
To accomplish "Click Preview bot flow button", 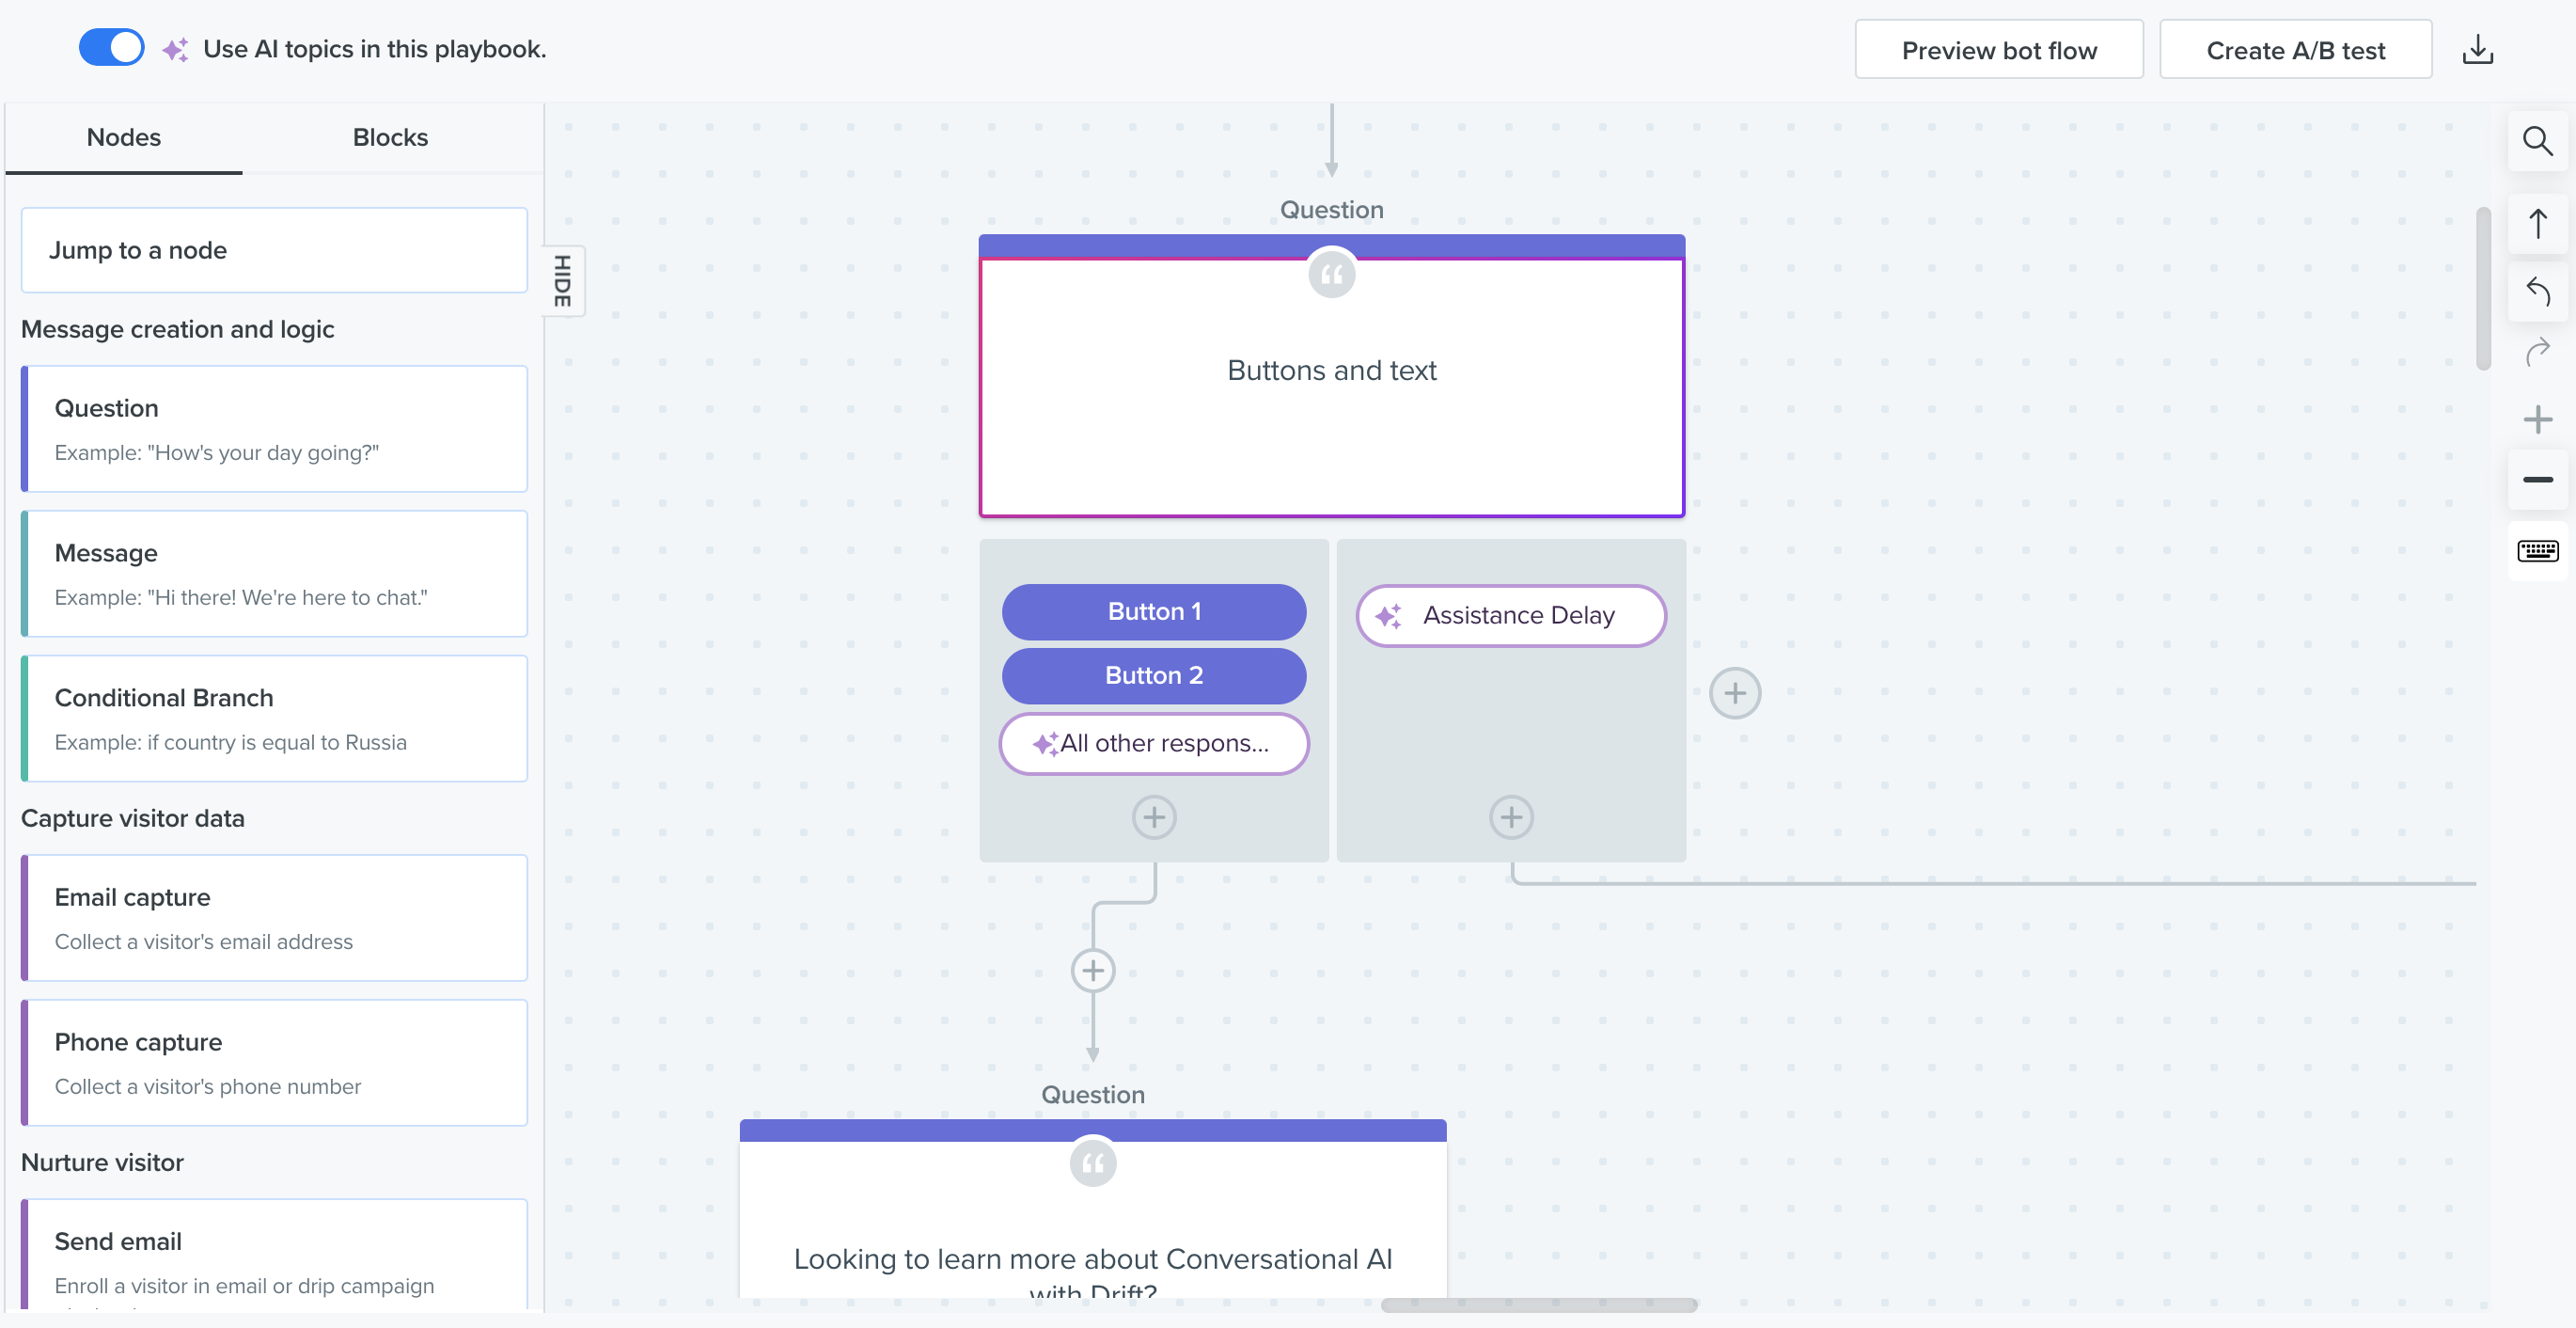I will [x=1998, y=50].
